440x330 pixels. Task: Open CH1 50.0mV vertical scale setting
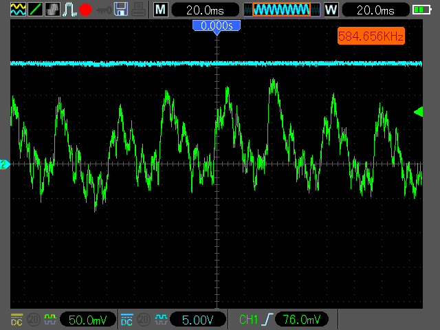click(87, 320)
